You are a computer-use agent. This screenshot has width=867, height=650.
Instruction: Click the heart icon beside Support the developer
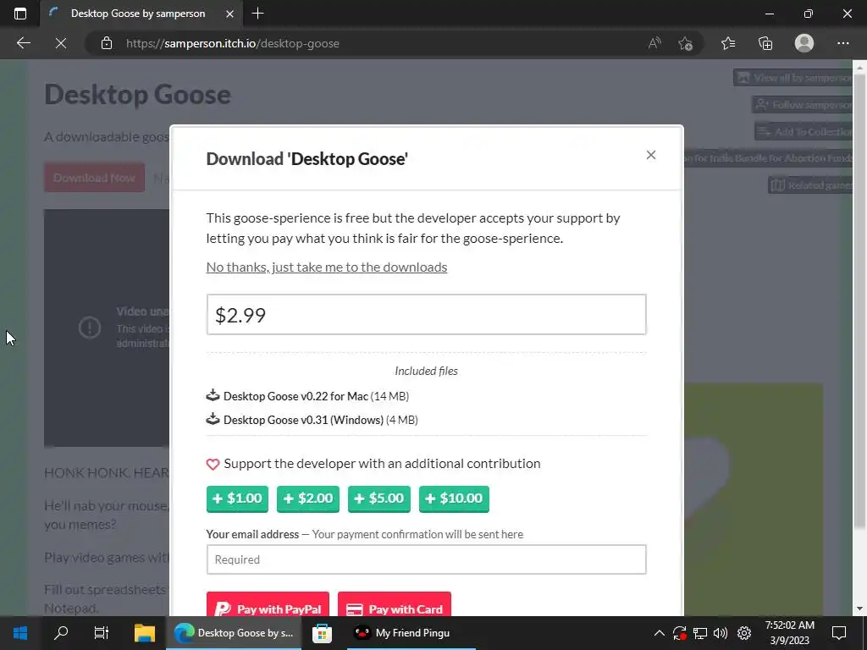[213, 465]
